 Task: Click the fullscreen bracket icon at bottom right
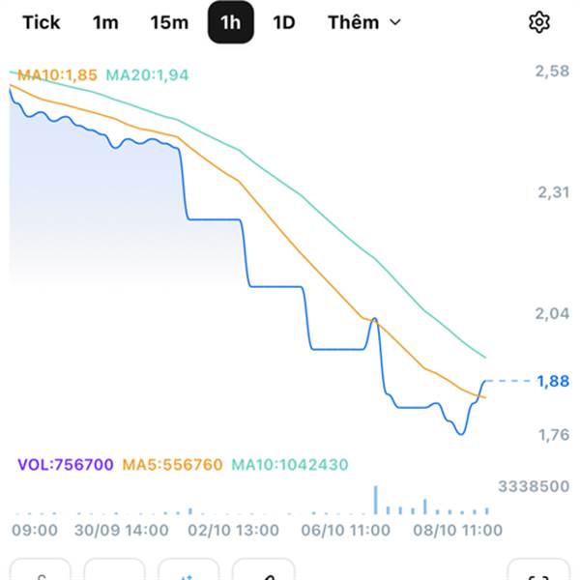pyautogui.click(x=538, y=571)
